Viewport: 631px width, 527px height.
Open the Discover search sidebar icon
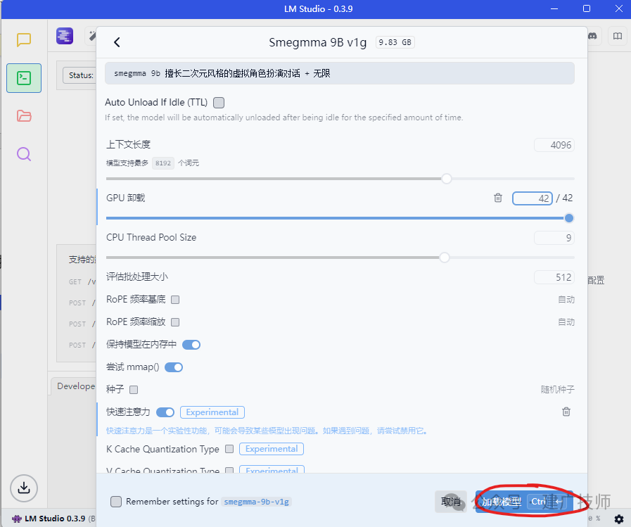tap(24, 154)
